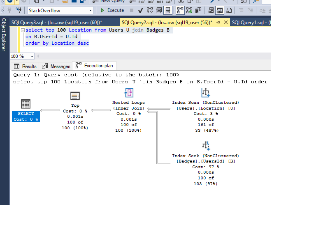
Task: Switch output to Results to File
Action: 229,10
